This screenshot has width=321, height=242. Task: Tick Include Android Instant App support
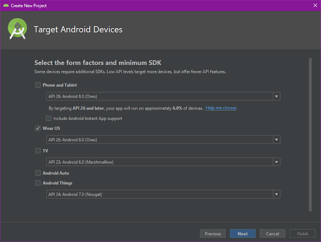(49, 118)
